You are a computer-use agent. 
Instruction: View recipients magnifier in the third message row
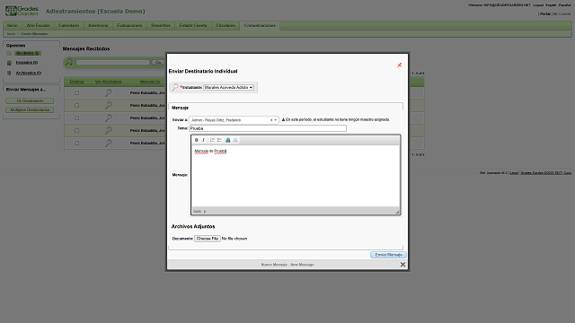point(108,118)
